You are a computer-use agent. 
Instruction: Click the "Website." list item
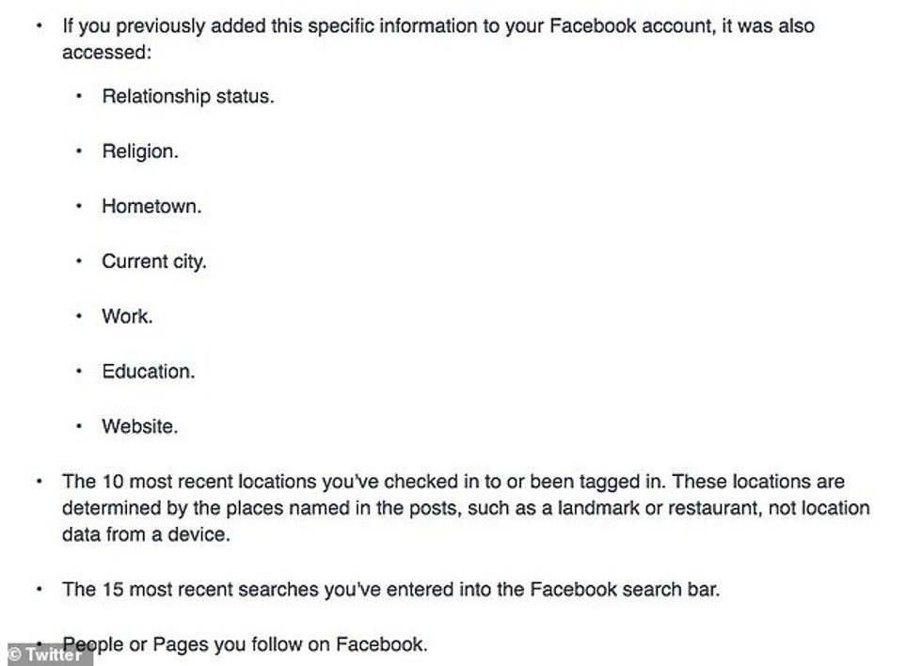(139, 426)
